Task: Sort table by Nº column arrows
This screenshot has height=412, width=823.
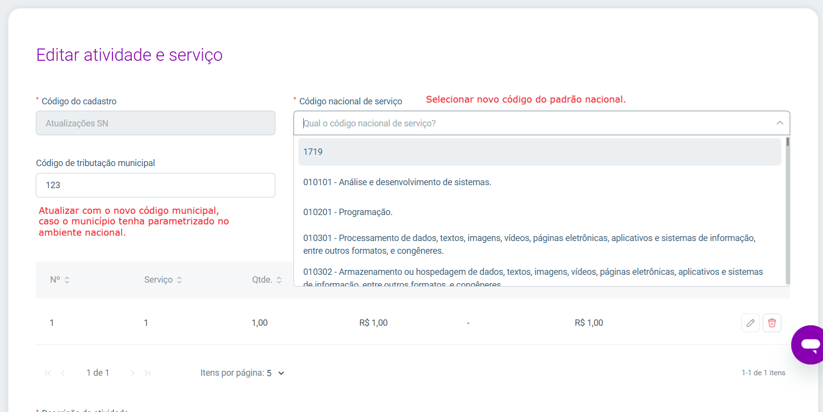Action: tap(67, 280)
